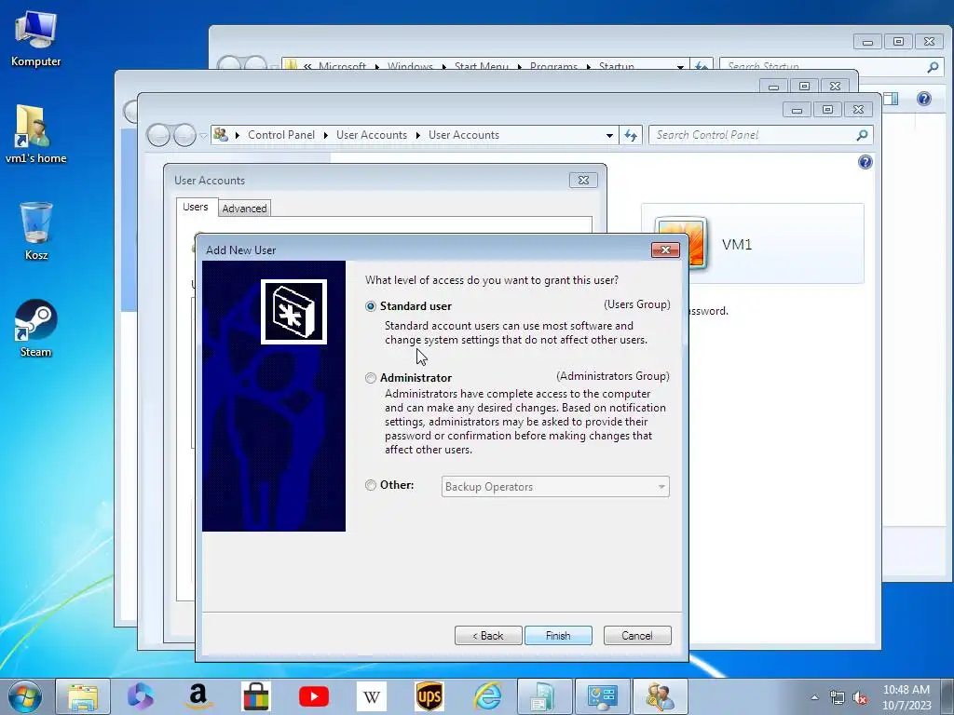Switch to the Control Panel taskbar button
This screenshot has height=715, width=954.
click(603, 696)
